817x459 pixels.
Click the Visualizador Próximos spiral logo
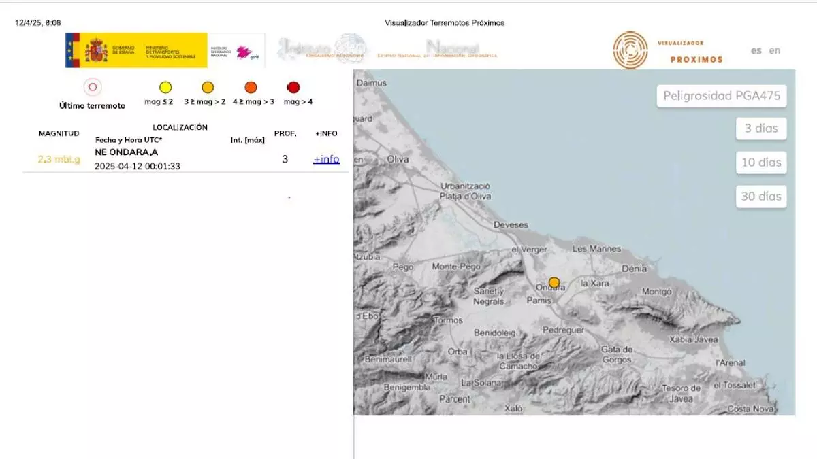click(x=630, y=50)
